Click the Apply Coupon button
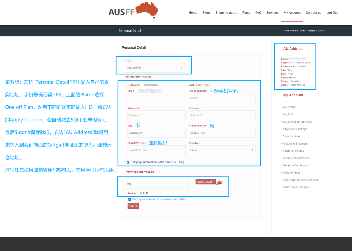352x251 pixels. (206, 182)
